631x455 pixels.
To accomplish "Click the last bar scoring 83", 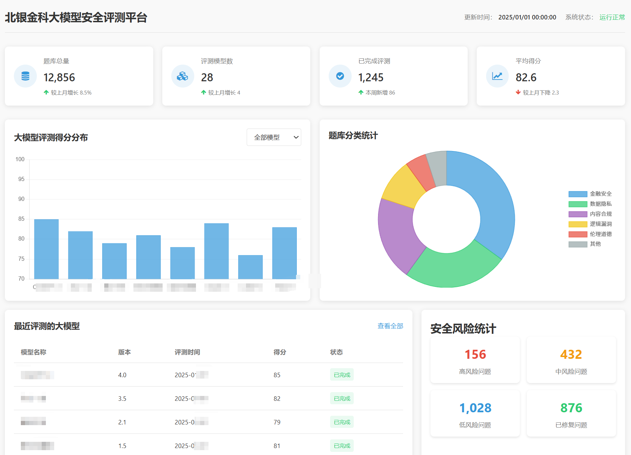I will [x=285, y=253].
